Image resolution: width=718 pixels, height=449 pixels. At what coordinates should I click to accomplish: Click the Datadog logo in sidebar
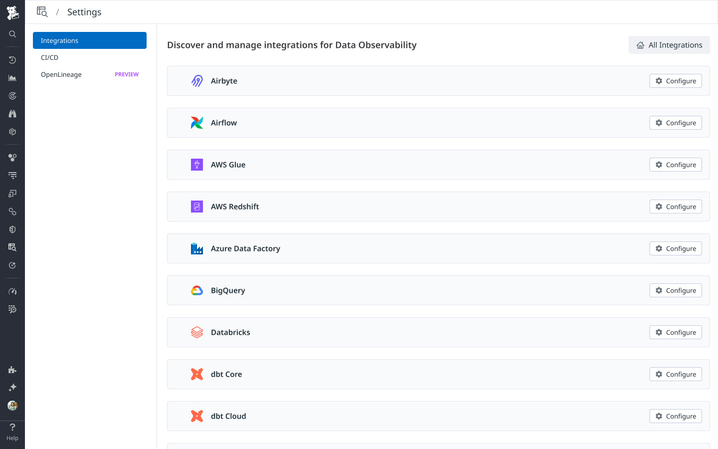12,12
